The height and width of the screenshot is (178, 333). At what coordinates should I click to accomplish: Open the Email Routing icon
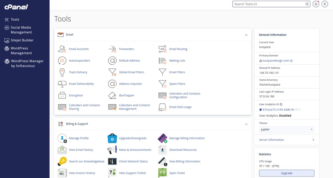(162, 49)
